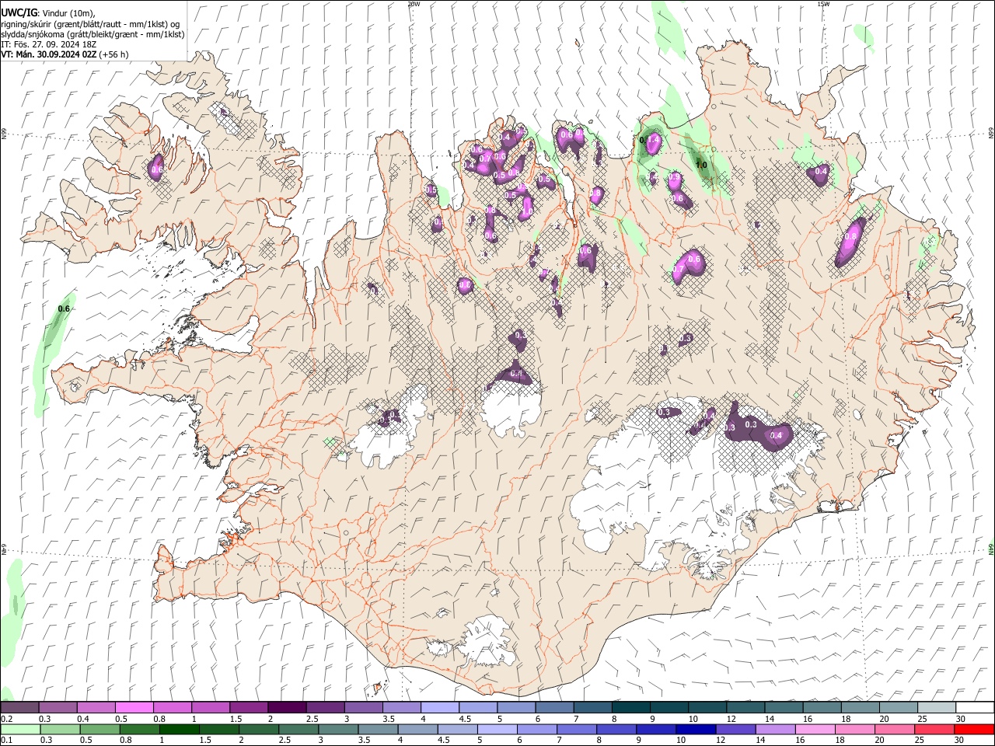Click the 'UWC/IG: Vindur (10m)' title text
Screen dimensions: 995x746
point(47,13)
